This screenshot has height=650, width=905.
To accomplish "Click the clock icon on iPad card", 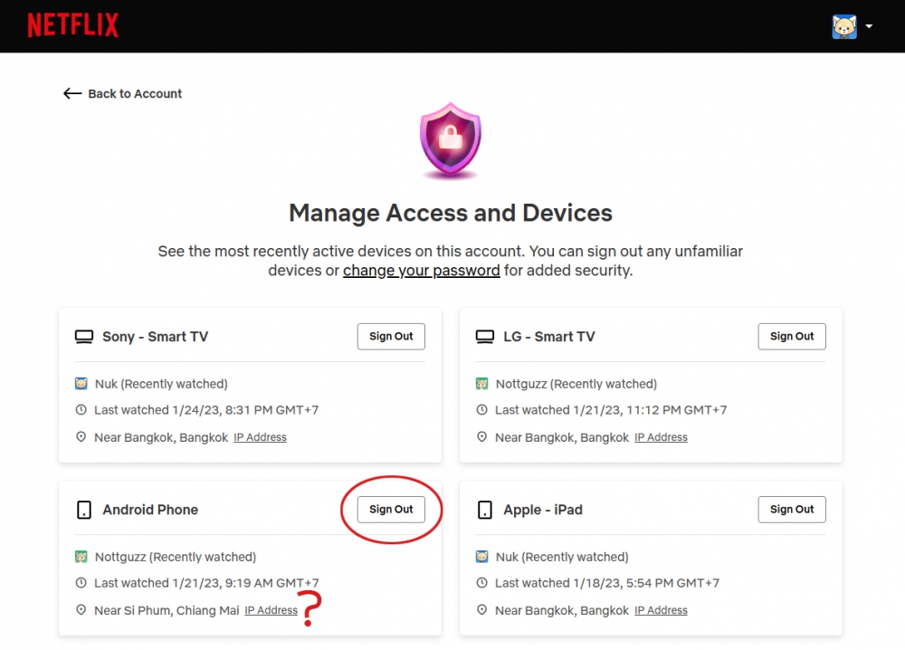I will point(482,583).
